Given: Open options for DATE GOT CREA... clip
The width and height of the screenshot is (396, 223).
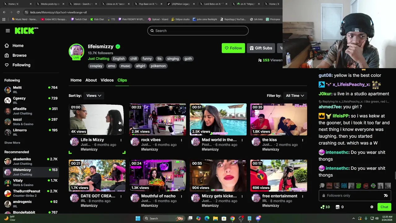Looking at the screenshot, I should point(121,196).
